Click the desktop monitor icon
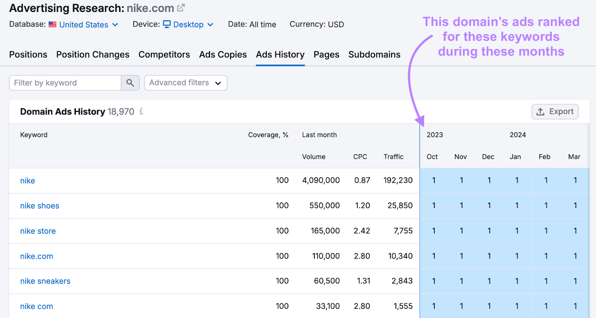 [x=167, y=24]
